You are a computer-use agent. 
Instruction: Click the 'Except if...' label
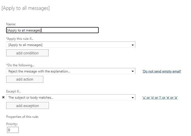click(13, 91)
